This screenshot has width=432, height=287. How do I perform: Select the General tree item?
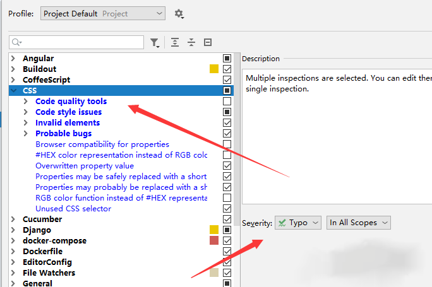pos(37,283)
